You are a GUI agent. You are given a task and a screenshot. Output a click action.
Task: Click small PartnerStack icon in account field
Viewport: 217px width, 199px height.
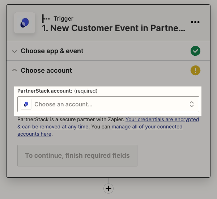pyautogui.click(x=26, y=104)
